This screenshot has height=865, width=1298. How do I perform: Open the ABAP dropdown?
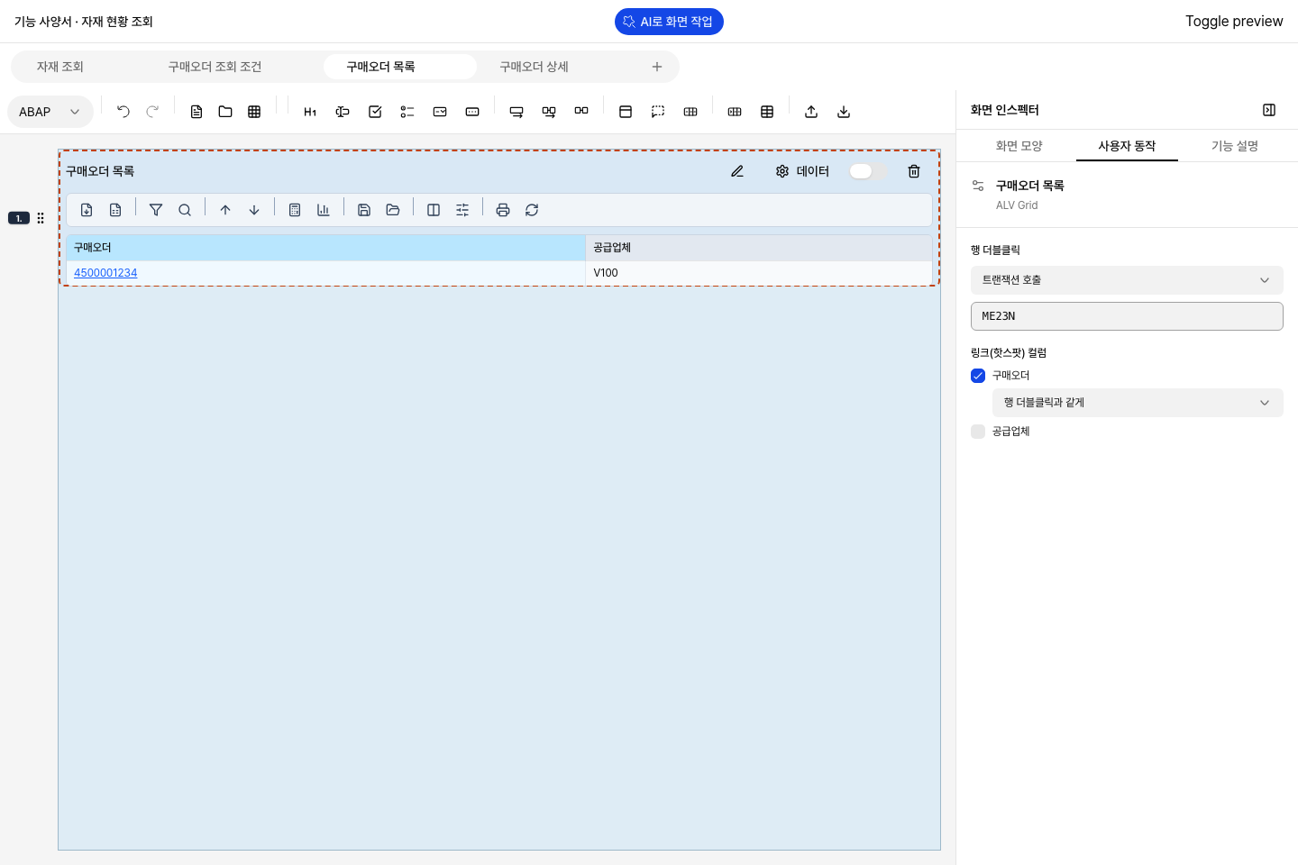[50, 112]
